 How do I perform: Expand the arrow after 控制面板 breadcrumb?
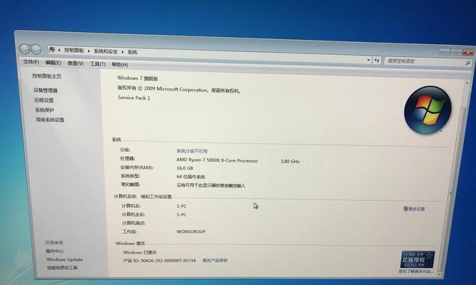(88, 51)
